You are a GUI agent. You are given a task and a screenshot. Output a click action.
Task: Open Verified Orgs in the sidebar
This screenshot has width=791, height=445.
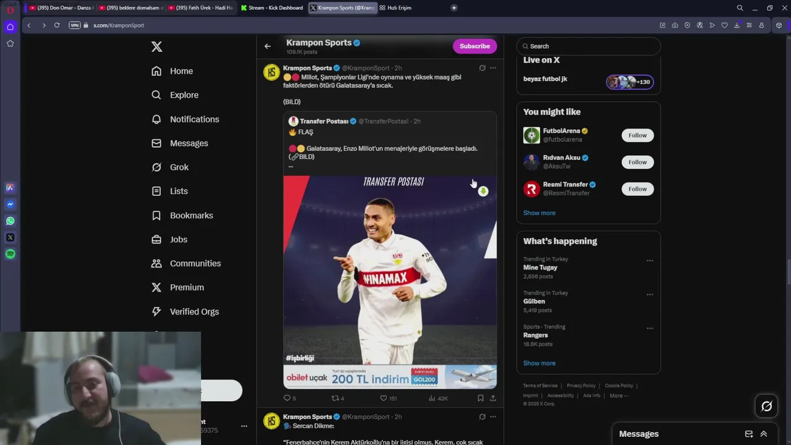point(185,311)
